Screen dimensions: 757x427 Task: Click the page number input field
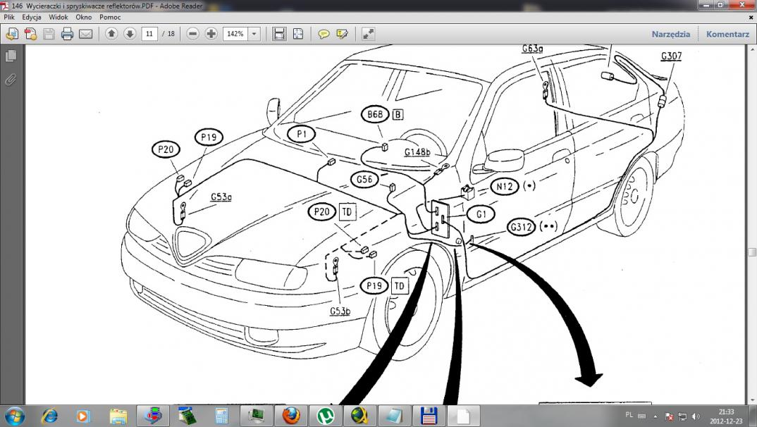(x=149, y=34)
